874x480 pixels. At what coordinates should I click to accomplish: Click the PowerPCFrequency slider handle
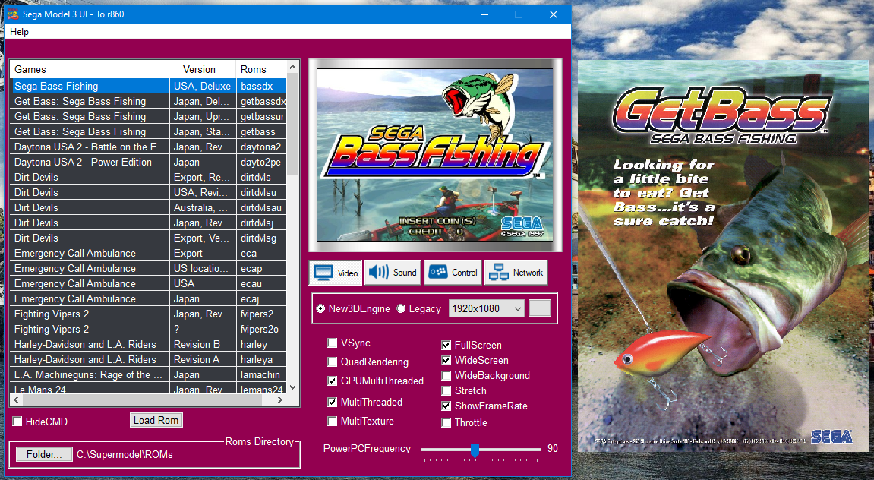(475, 450)
